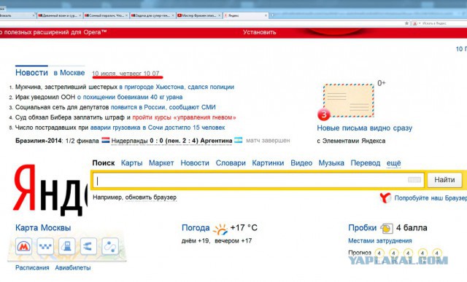
Task: Open Расписания link
Action: click(x=32, y=267)
